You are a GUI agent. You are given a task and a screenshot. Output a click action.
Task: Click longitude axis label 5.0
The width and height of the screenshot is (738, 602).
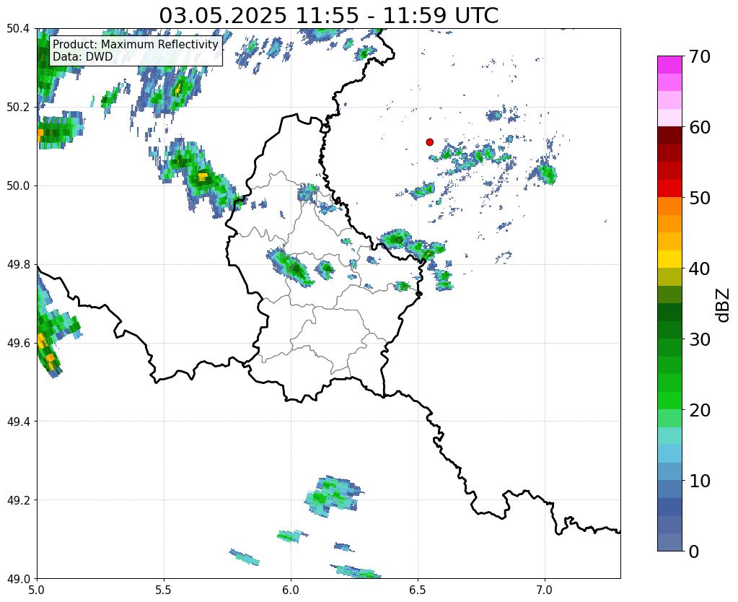(x=37, y=590)
